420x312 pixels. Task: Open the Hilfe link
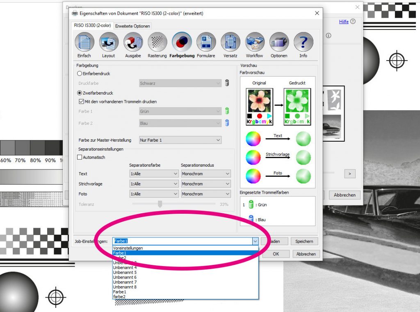pos(344,21)
